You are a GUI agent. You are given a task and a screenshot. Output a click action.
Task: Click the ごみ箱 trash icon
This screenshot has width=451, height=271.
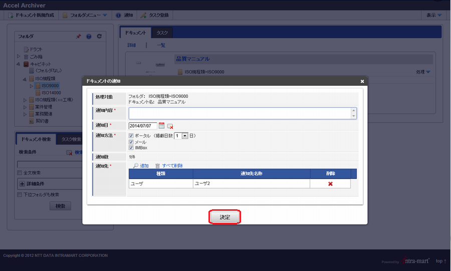click(x=26, y=57)
